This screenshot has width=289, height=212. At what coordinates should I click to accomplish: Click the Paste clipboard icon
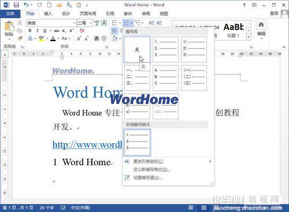click(9, 27)
